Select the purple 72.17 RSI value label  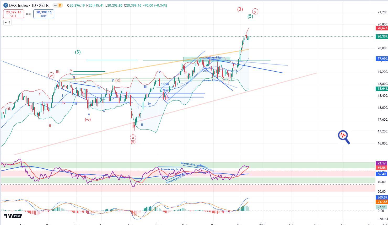[381, 163]
